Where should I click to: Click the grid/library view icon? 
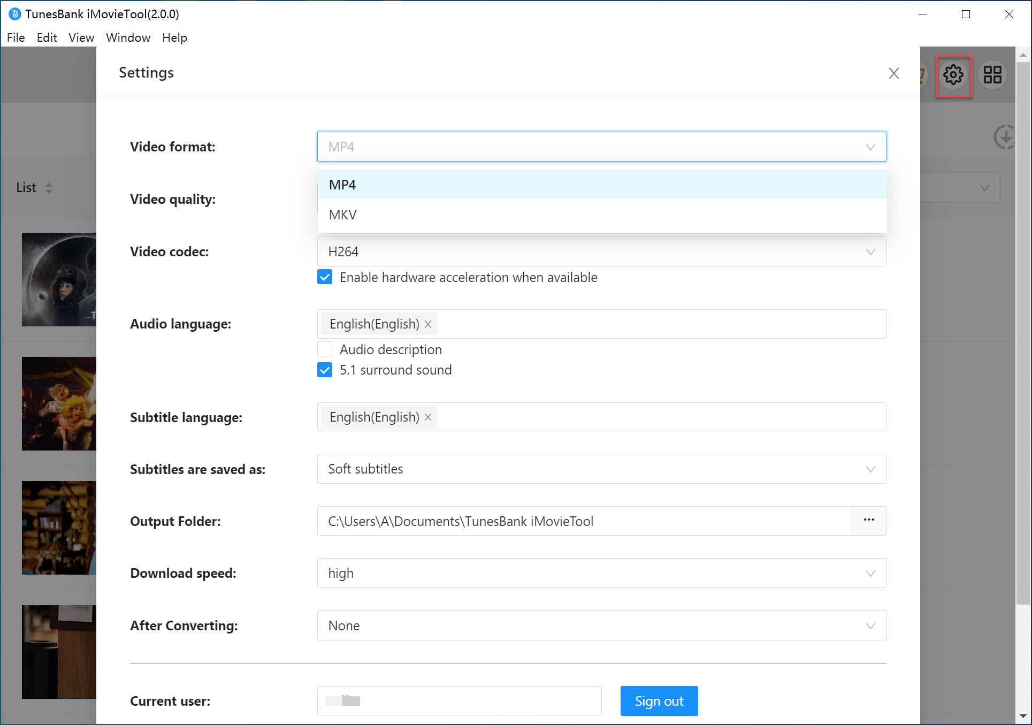(x=992, y=75)
